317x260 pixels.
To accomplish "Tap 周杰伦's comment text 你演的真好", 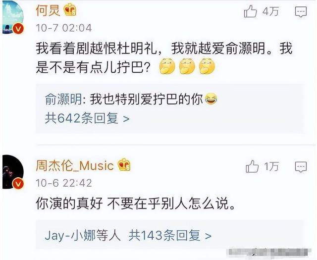I will click(69, 203).
